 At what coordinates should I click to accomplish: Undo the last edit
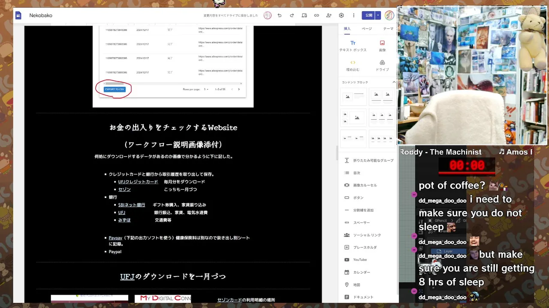click(x=280, y=15)
